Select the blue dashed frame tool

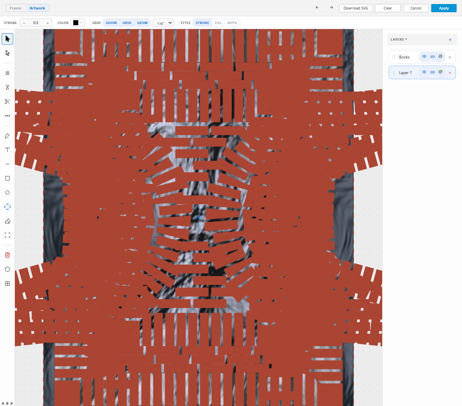(x=7, y=207)
